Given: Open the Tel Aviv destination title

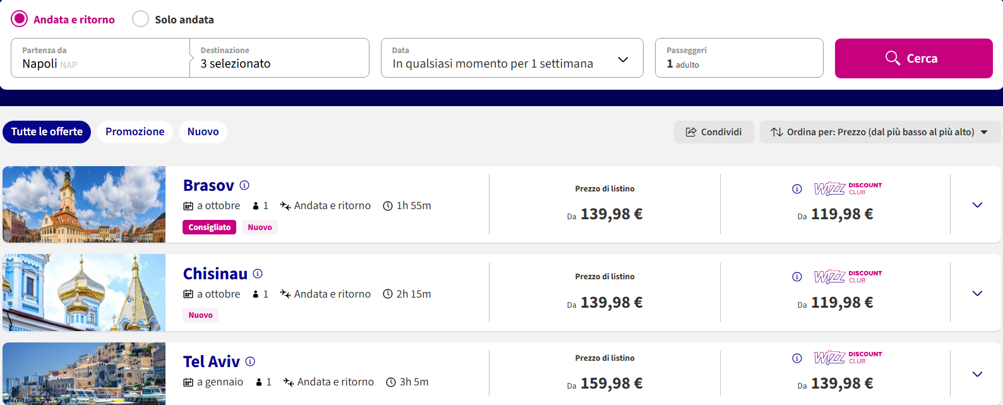Looking at the screenshot, I should (212, 361).
